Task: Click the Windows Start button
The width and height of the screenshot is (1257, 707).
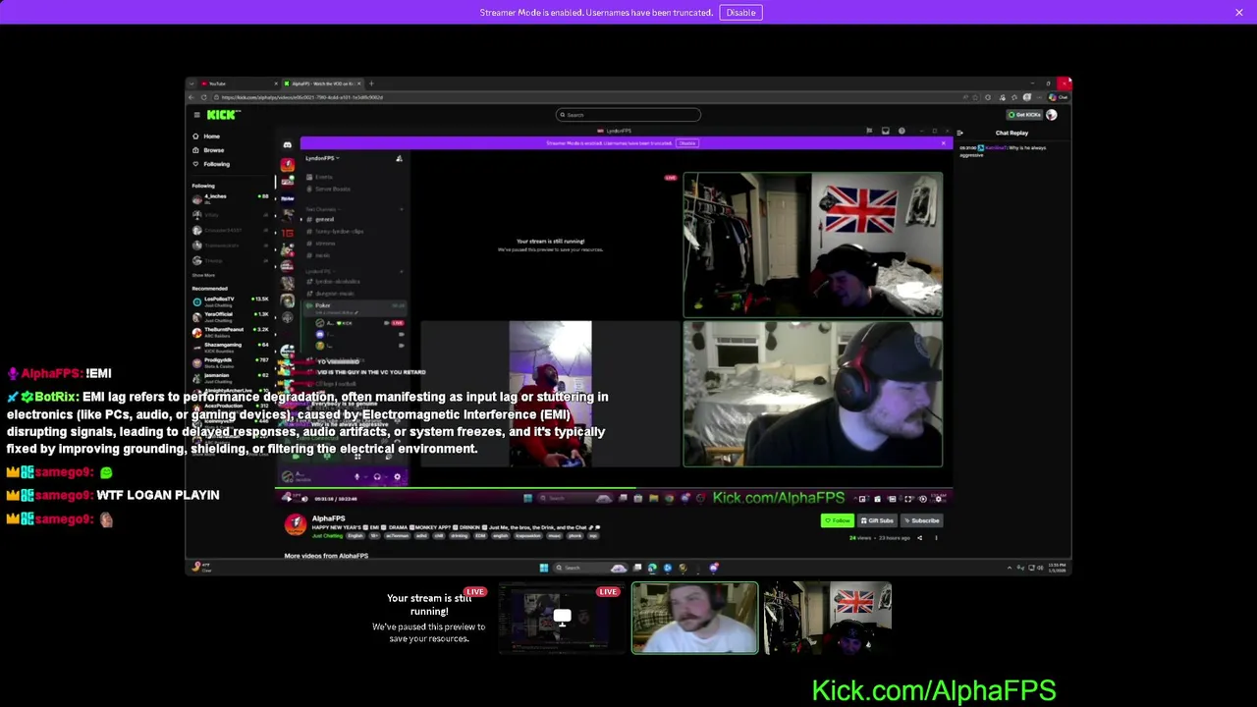Action: tap(543, 568)
